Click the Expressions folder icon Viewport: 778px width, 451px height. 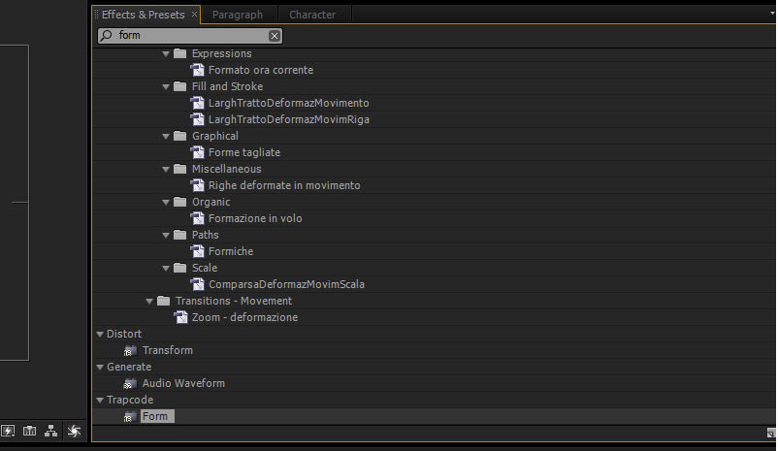pos(179,53)
